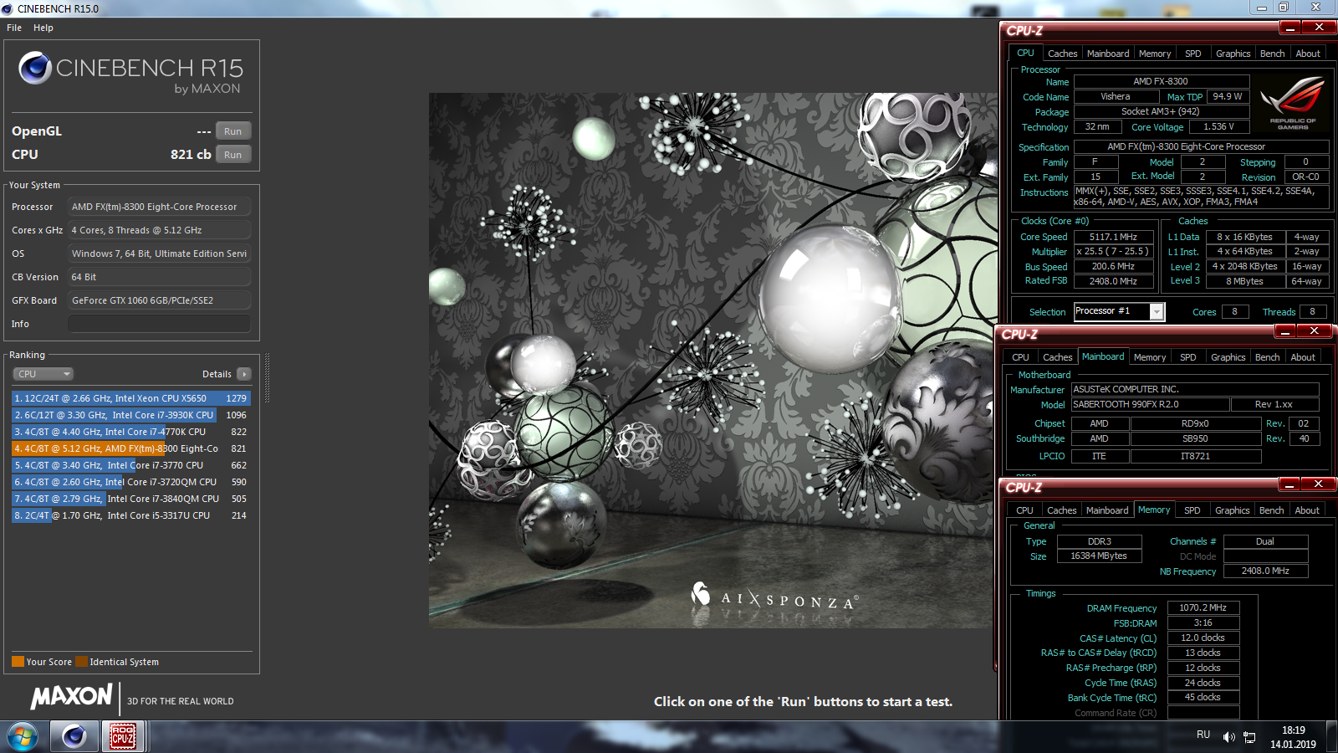
Task: Click the OS field value in Your System
Action: pyautogui.click(x=159, y=254)
